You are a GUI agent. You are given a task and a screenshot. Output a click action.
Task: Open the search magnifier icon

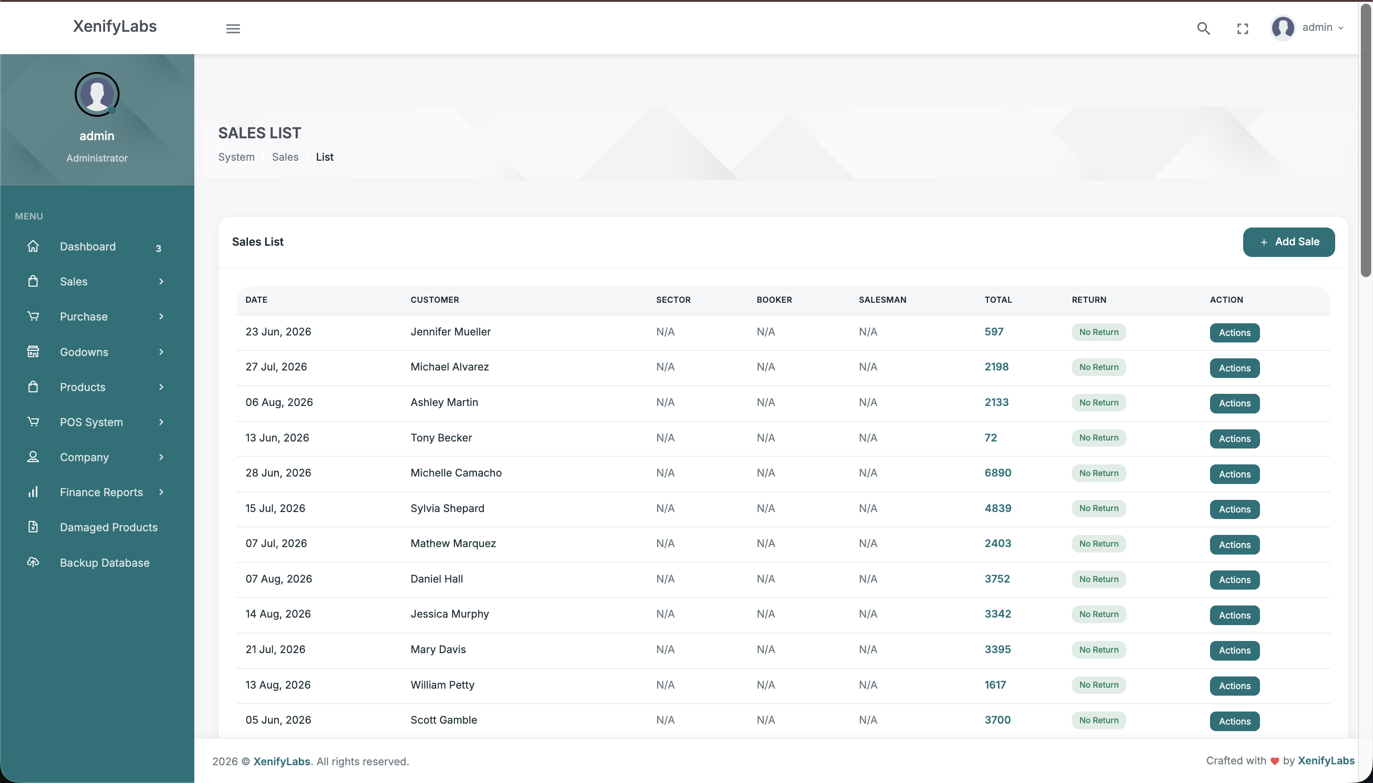click(1203, 28)
